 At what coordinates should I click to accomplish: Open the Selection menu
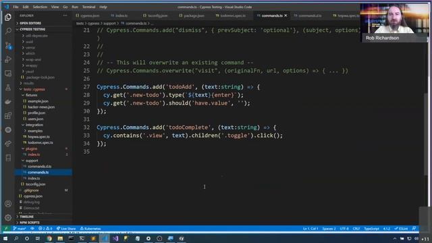coord(40,7)
